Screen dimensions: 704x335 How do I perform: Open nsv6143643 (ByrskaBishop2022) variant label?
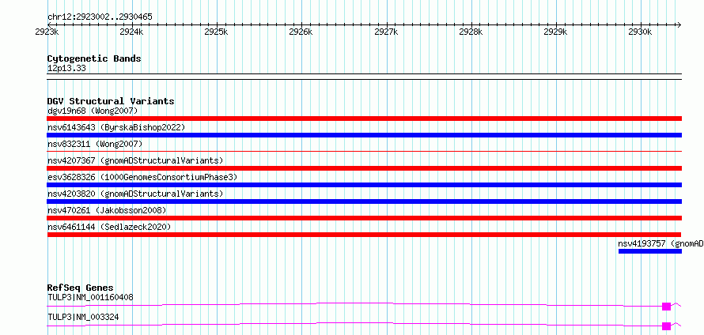[x=116, y=127]
